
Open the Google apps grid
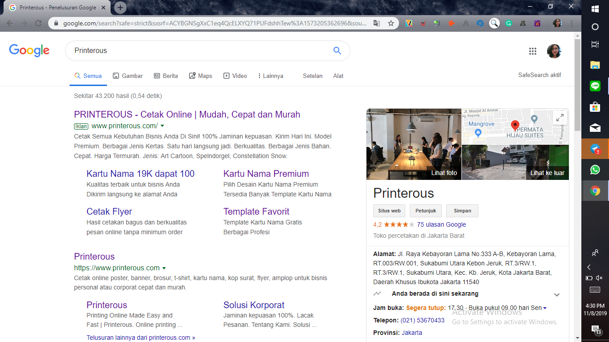point(533,51)
